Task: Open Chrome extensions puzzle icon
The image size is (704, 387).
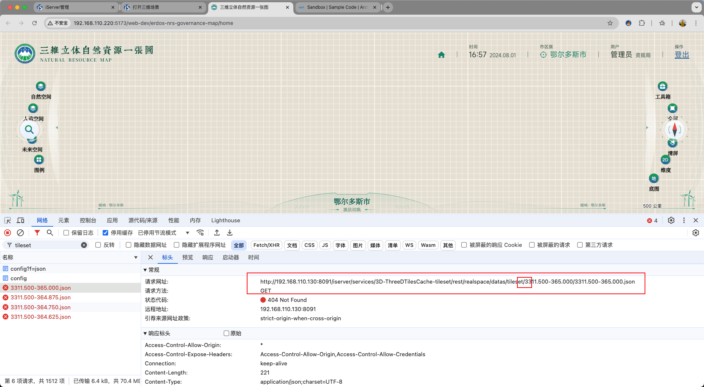Action: pyautogui.click(x=642, y=23)
